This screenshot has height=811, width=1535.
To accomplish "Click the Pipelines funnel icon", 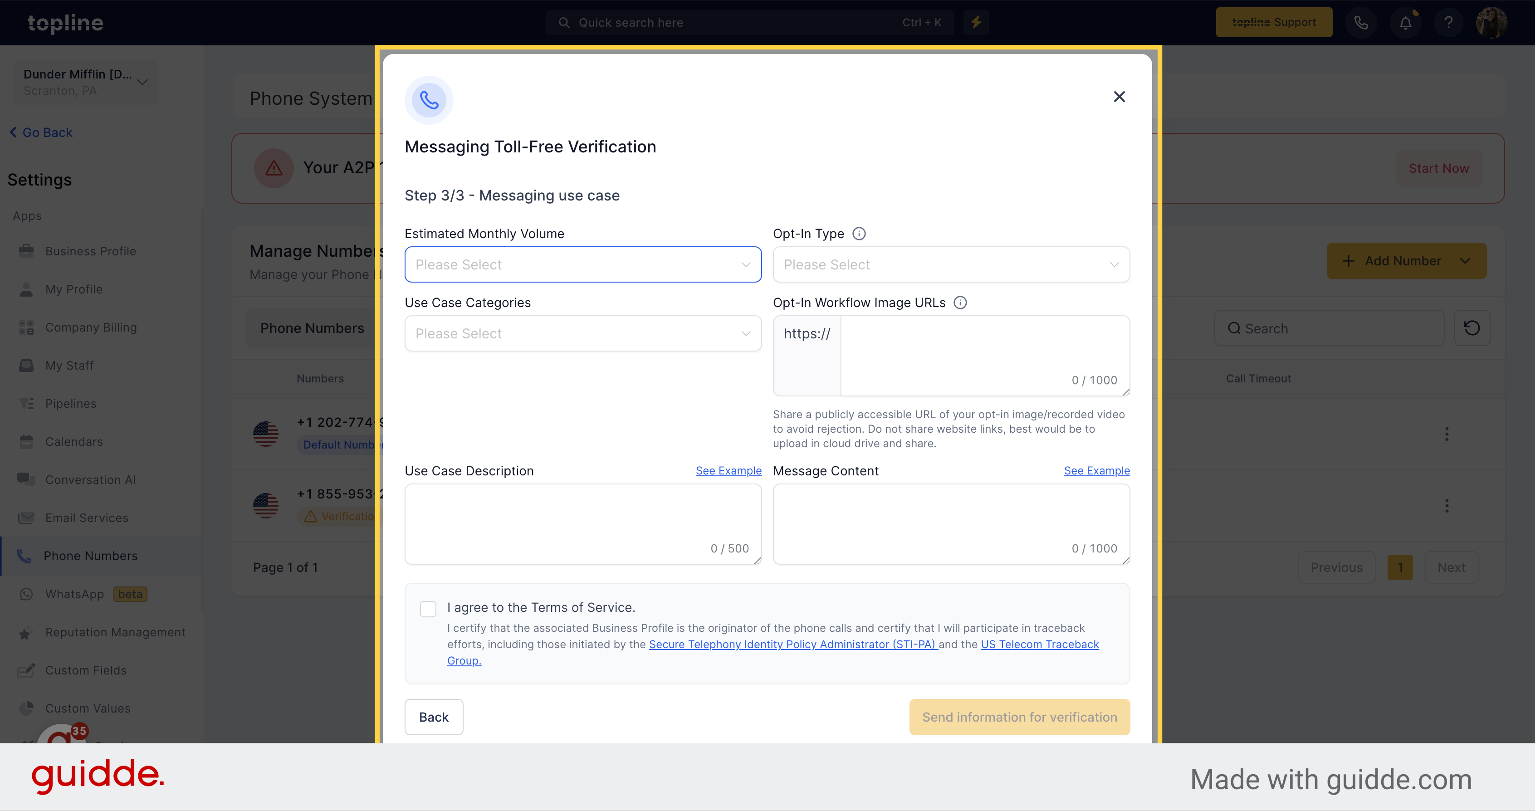I will [26, 403].
